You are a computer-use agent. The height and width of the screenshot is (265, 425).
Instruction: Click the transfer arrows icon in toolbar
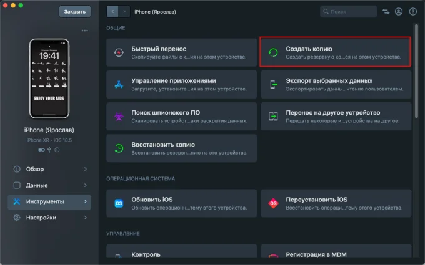click(386, 12)
